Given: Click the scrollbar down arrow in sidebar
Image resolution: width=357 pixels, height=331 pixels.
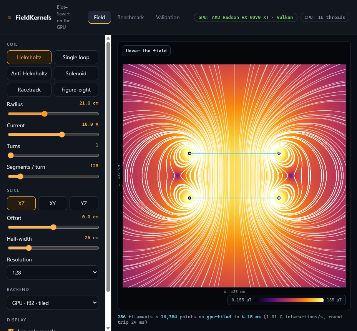Looking at the screenshot, I should coord(108,328).
